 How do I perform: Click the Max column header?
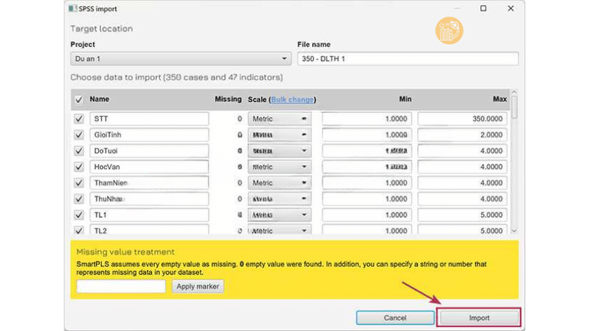point(499,99)
